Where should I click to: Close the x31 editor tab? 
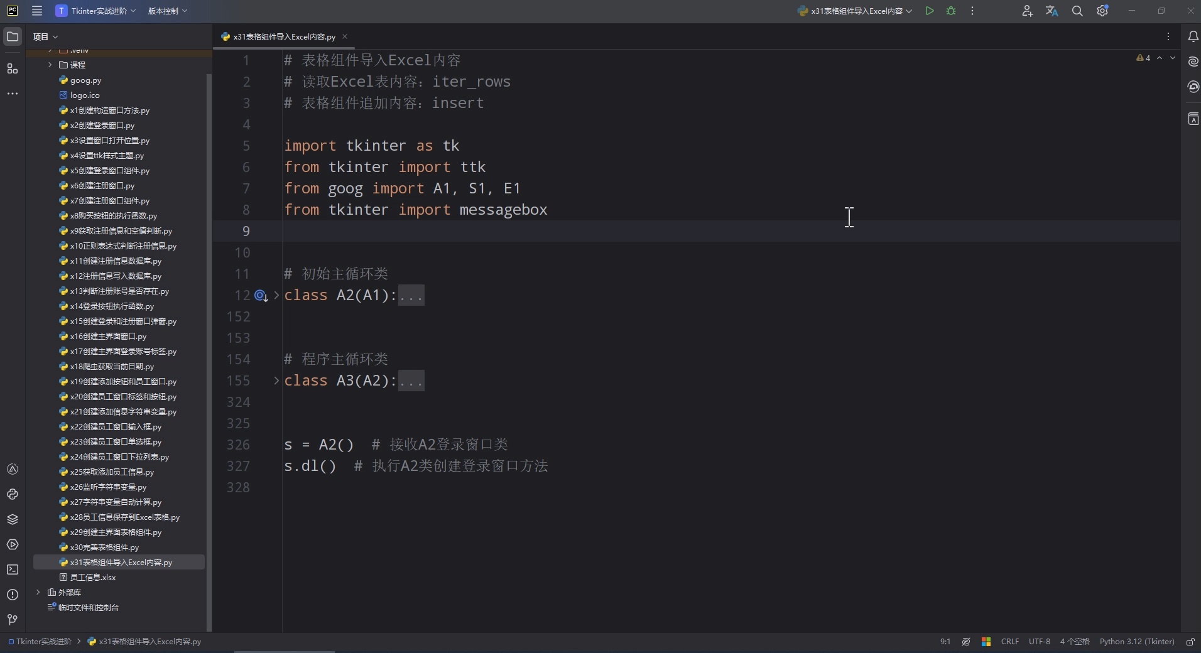point(345,37)
